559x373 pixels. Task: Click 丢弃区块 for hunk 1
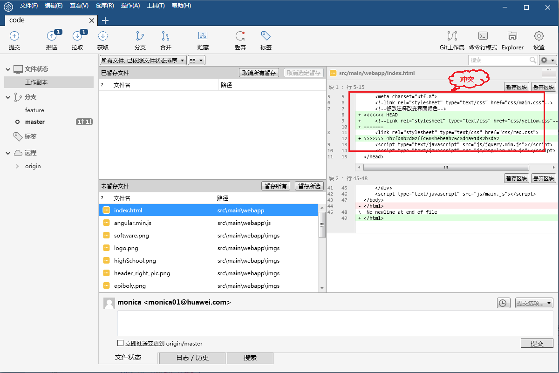pyautogui.click(x=544, y=87)
